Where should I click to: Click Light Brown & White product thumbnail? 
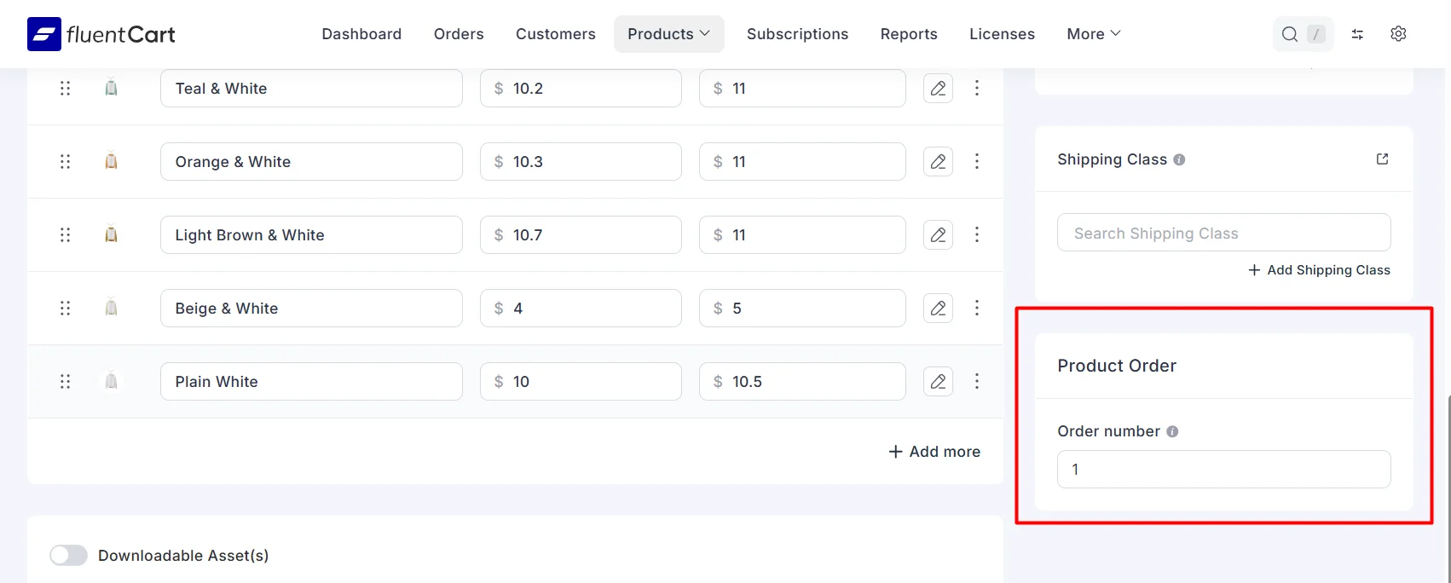(x=111, y=235)
